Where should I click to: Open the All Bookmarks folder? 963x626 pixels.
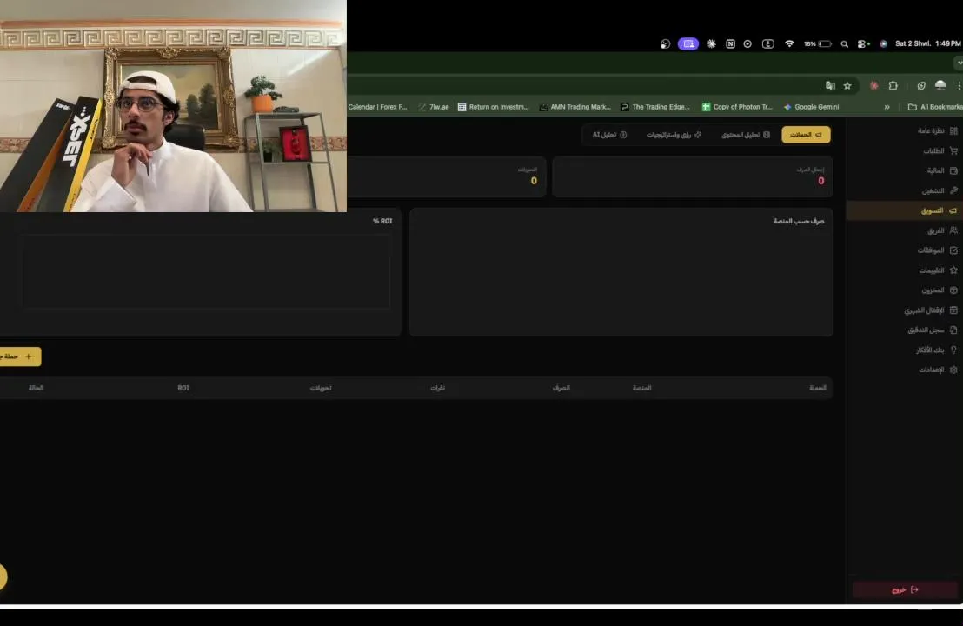coord(935,107)
